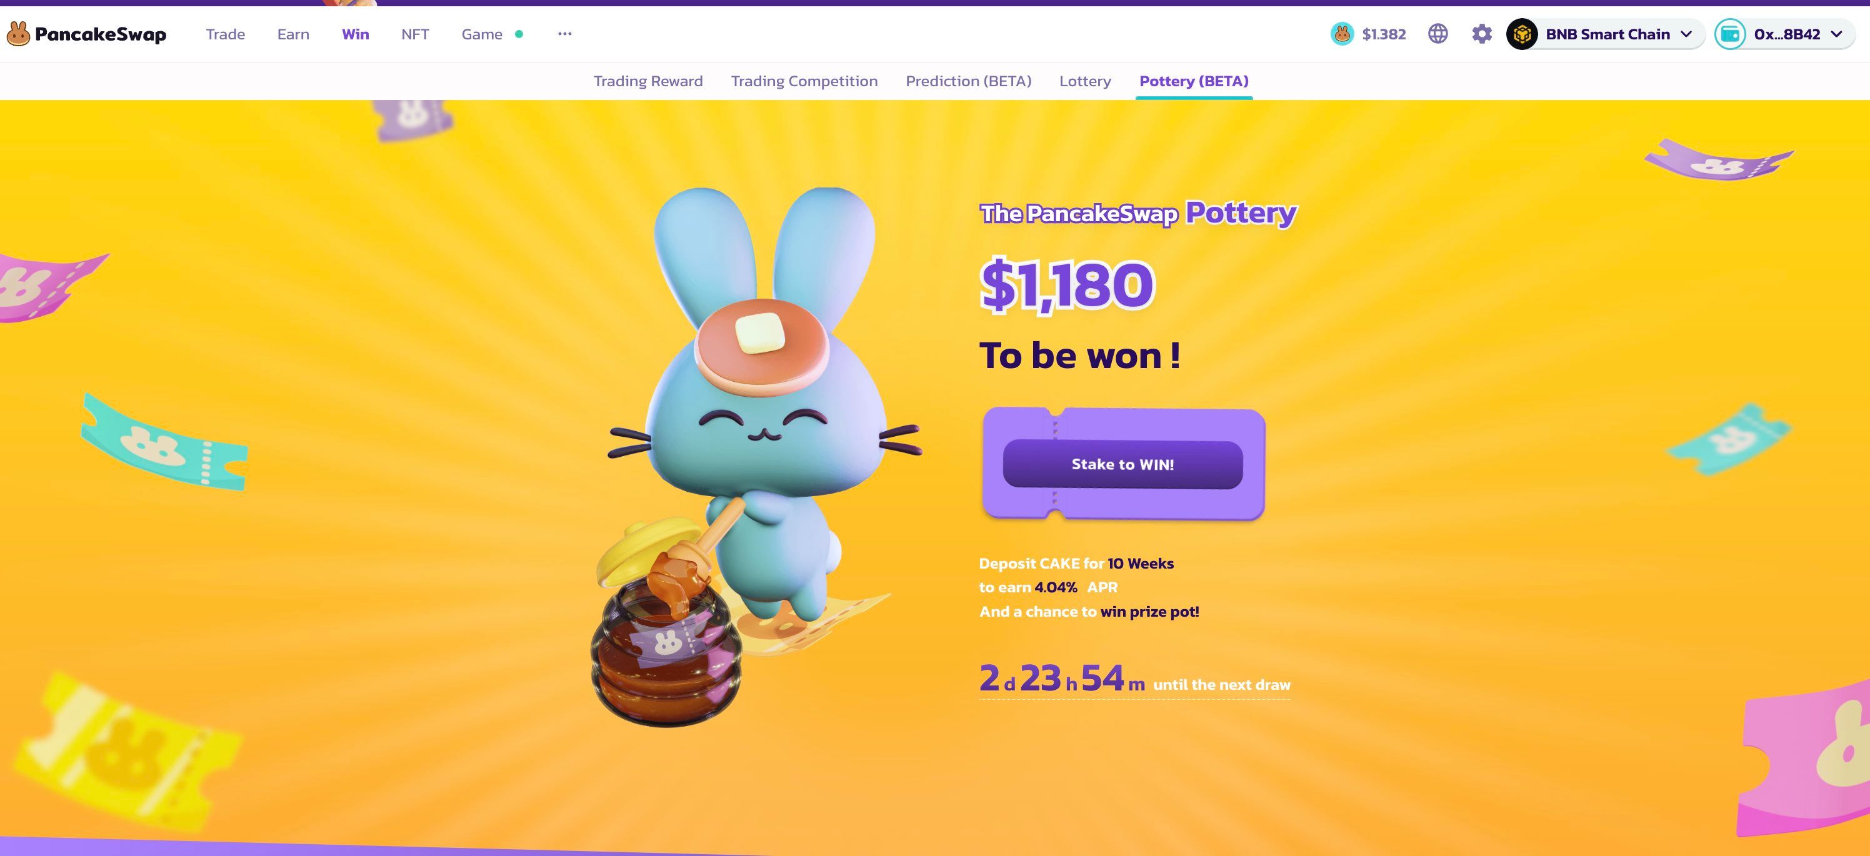The image size is (1870, 856).
Task: Open the Trade menu
Action: tap(225, 34)
